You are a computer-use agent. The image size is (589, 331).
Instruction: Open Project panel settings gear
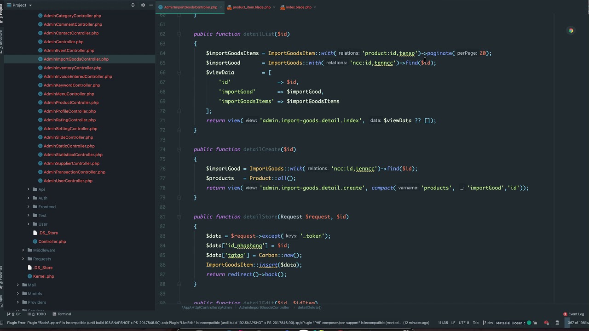(x=143, y=5)
